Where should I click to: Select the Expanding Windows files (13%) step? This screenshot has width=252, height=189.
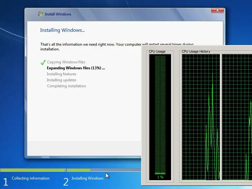76,68
